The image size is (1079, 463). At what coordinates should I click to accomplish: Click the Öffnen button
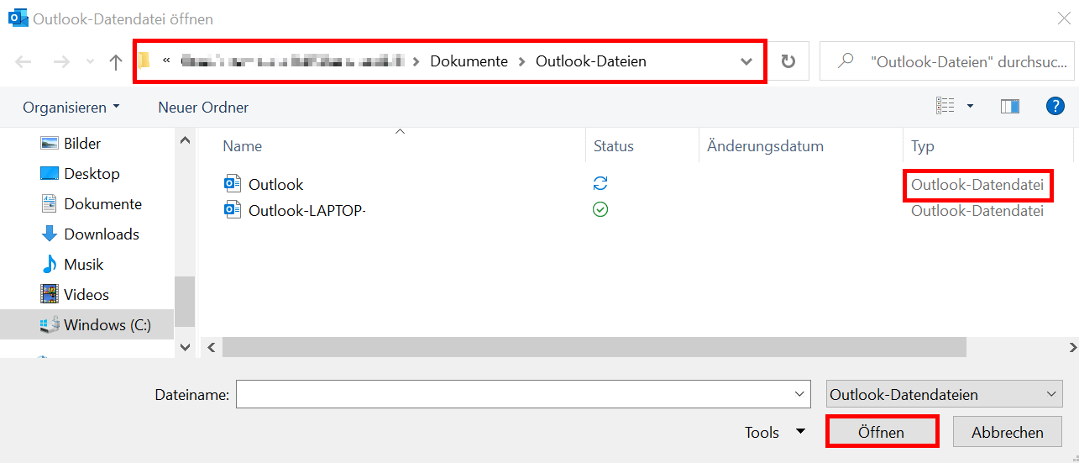(x=882, y=433)
